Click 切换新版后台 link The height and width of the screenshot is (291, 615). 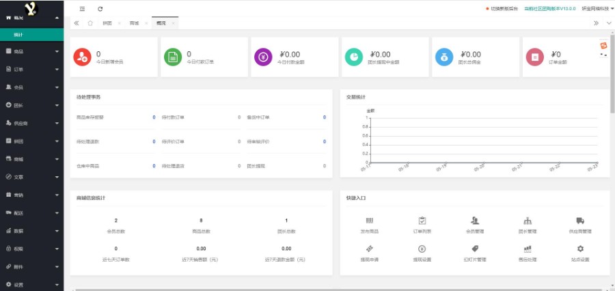(x=505, y=9)
